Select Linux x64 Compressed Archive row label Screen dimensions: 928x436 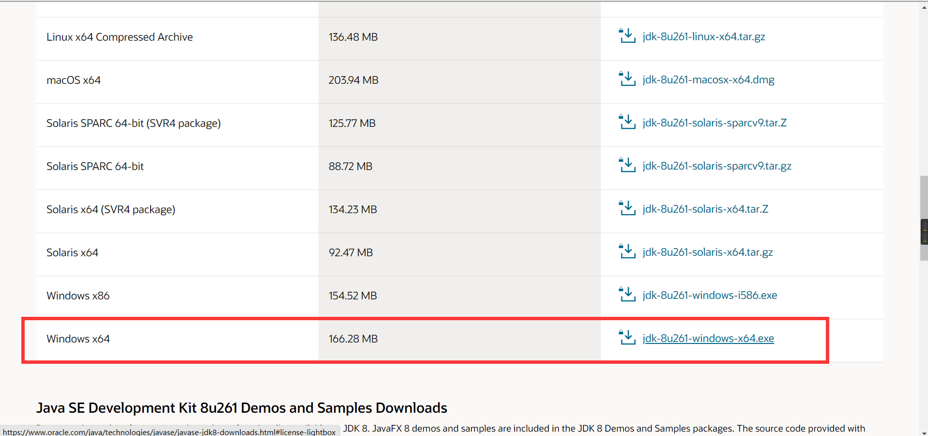[120, 37]
